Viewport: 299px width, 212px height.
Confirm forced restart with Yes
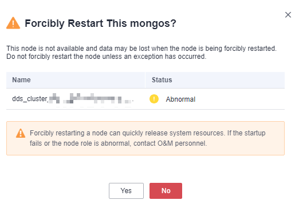(x=126, y=191)
